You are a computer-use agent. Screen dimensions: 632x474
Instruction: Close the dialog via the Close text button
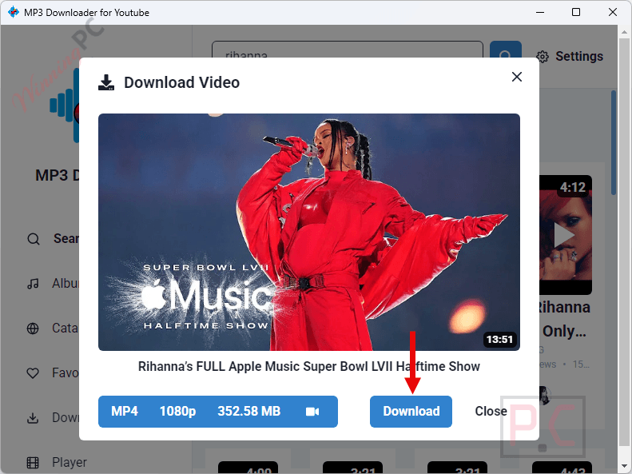point(491,411)
